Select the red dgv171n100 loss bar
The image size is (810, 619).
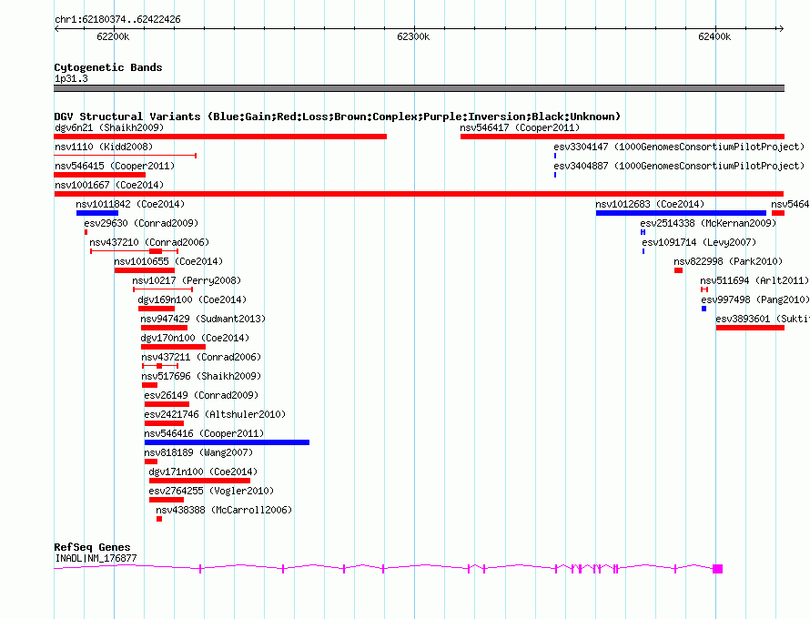pos(199,481)
